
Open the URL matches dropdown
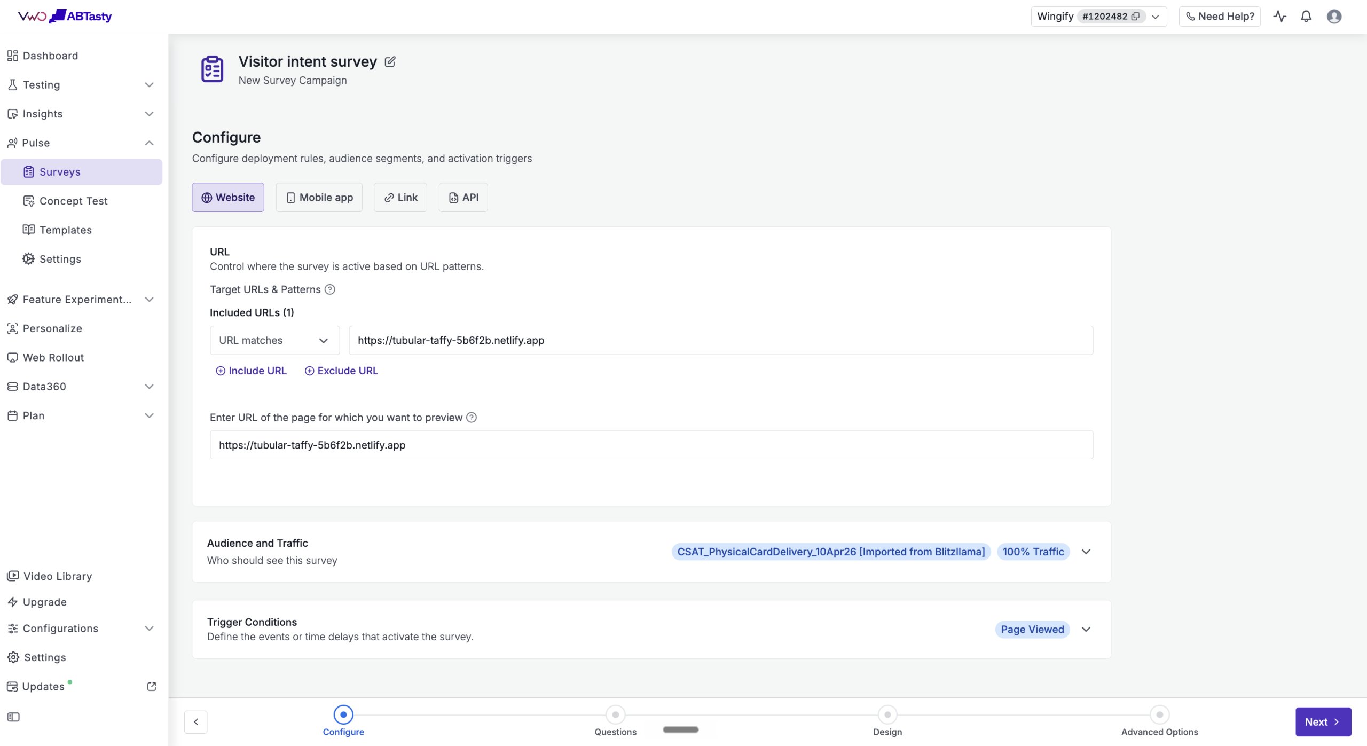click(x=274, y=341)
